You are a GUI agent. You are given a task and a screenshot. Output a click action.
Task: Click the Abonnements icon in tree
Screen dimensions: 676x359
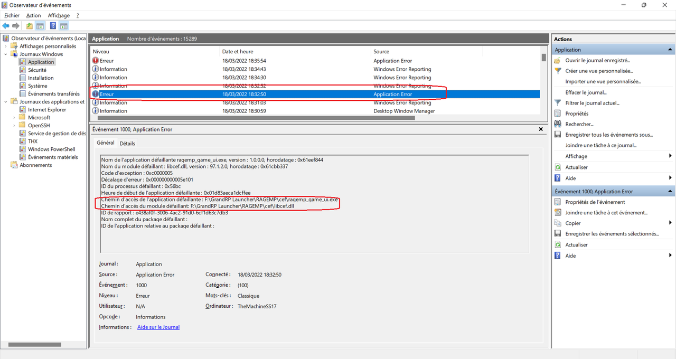(14, 165)
